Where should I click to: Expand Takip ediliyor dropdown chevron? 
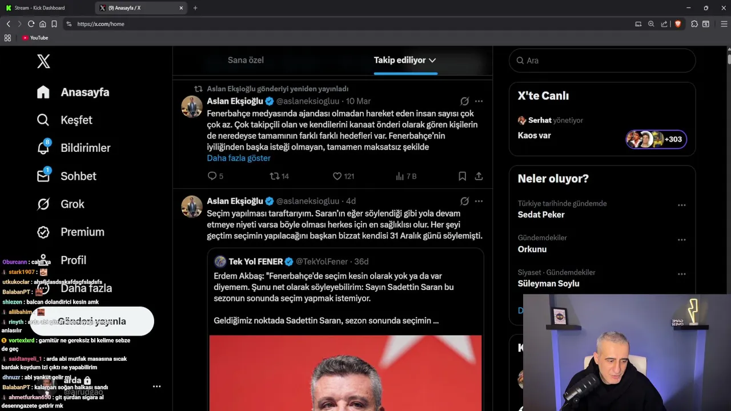432,60
